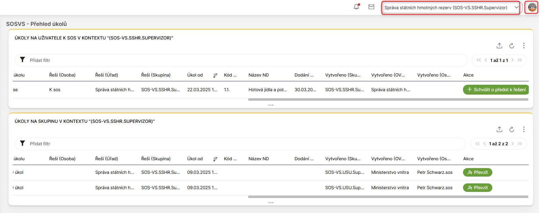Click export icon in group tasks panel
The height and width of the screenshot is (213, 539).
click(499, 129)
